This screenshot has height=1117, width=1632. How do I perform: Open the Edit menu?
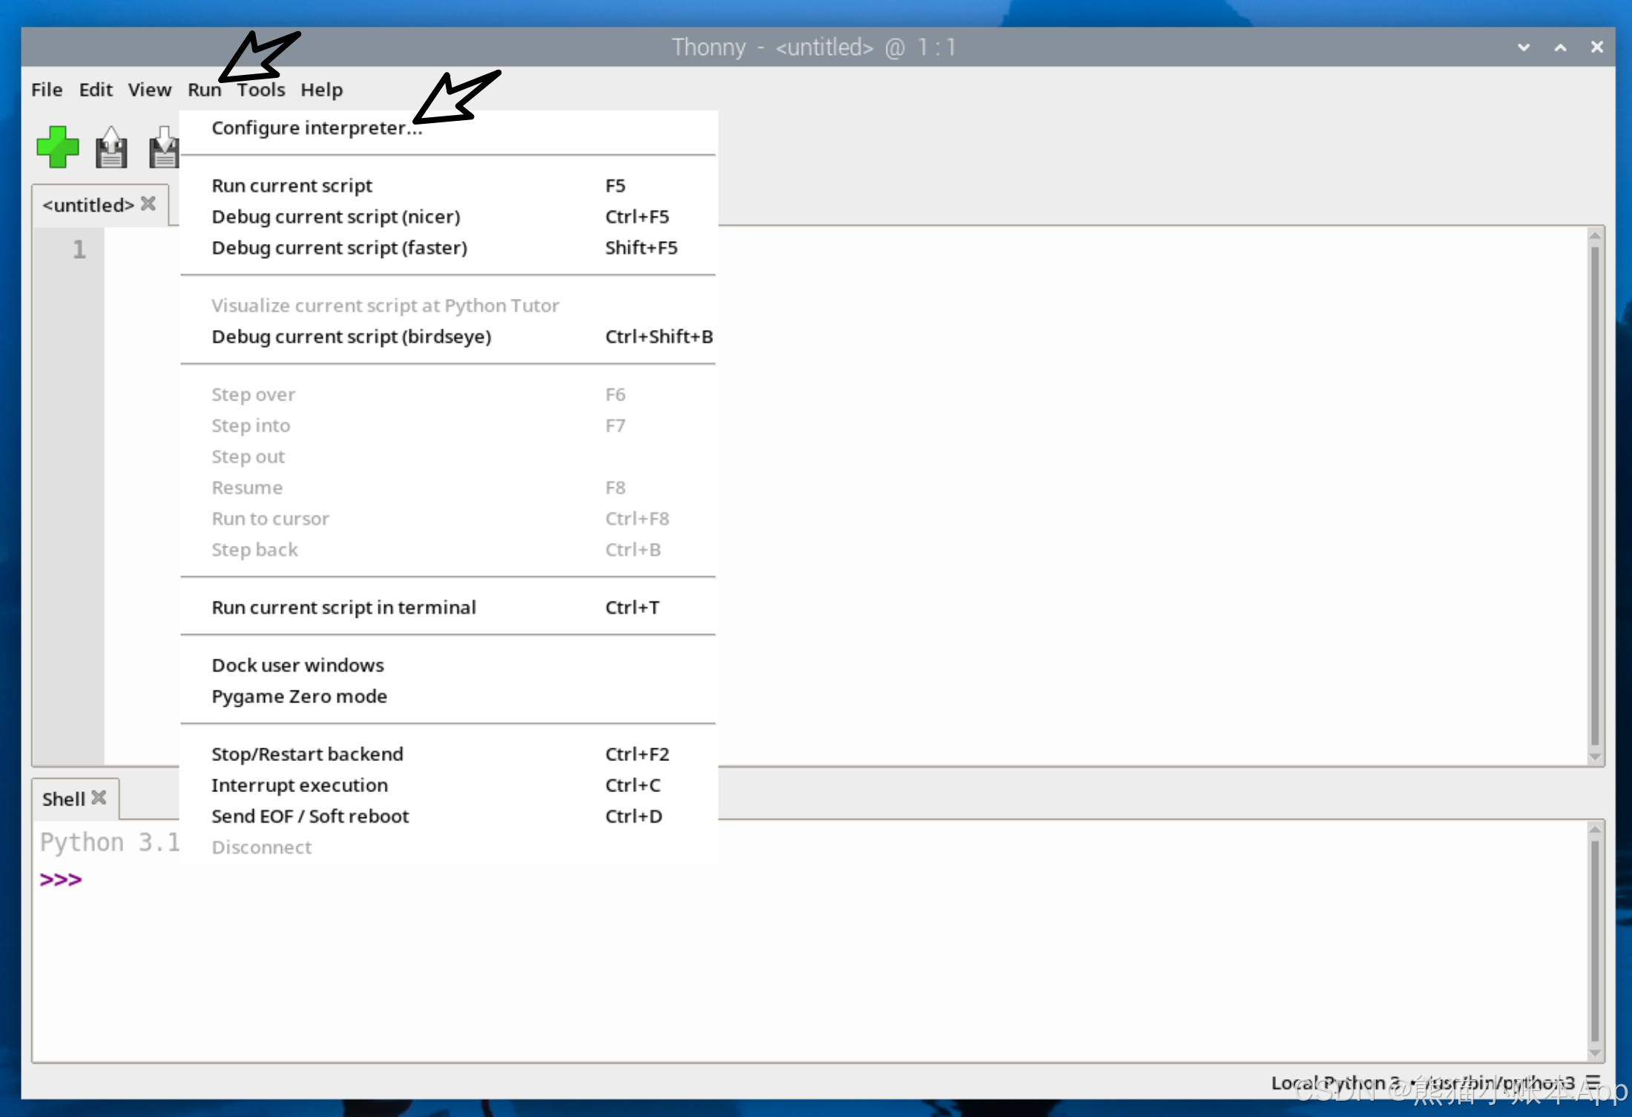pyautogui.click(x=96, y=90)
